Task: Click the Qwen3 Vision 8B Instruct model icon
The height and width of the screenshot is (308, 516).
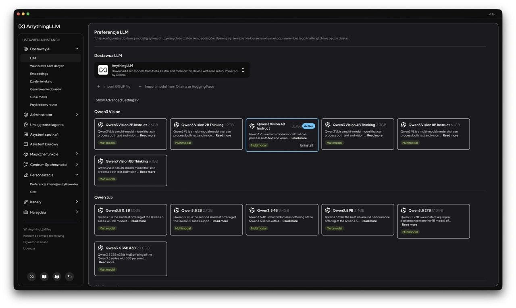Action: point(404,125)
